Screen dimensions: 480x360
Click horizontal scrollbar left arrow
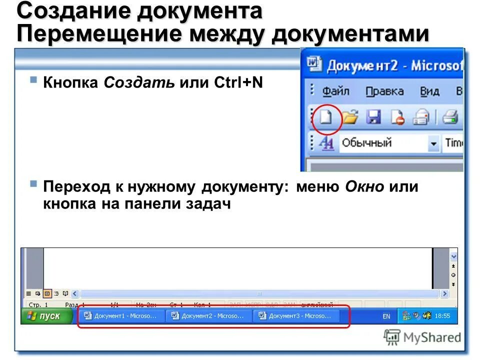point(75,294)
